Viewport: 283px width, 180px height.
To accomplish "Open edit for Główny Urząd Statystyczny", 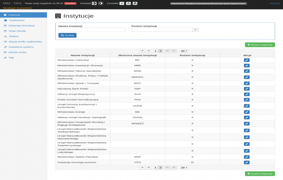I will (247, 94).
